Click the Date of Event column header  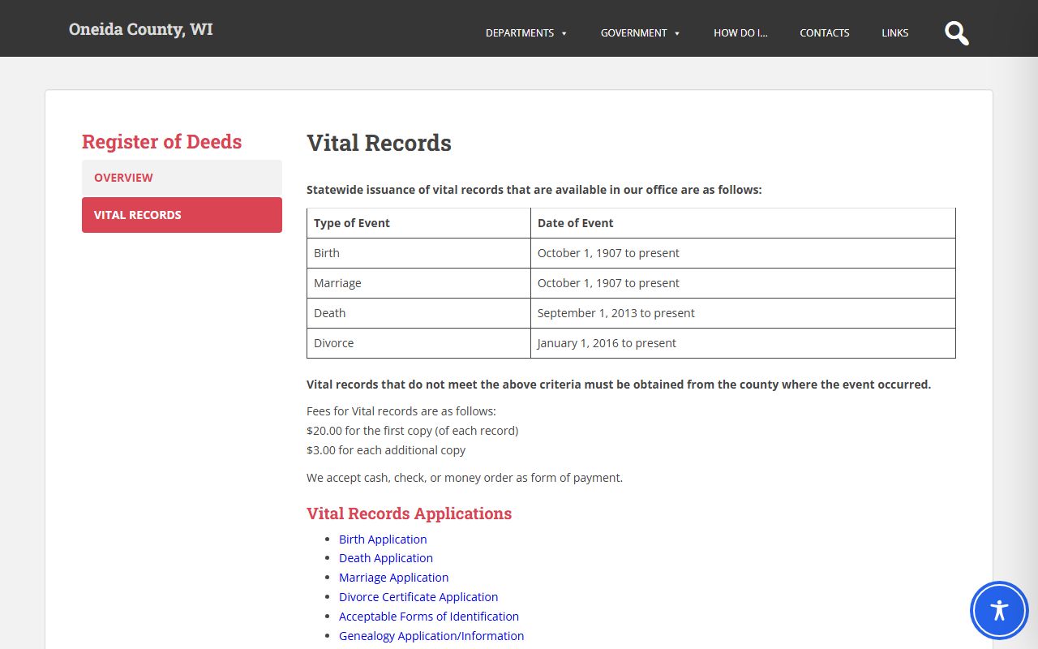click(743, 223)
